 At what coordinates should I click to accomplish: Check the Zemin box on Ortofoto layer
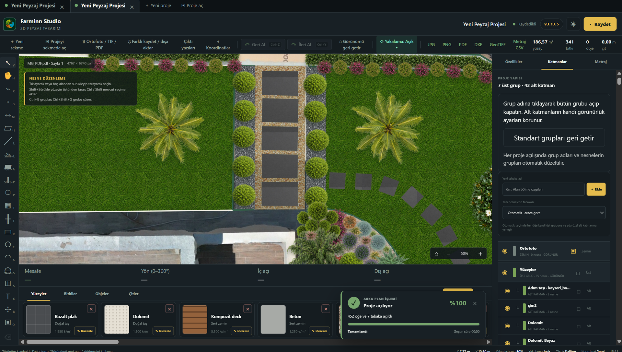click(x=573, y=251)
